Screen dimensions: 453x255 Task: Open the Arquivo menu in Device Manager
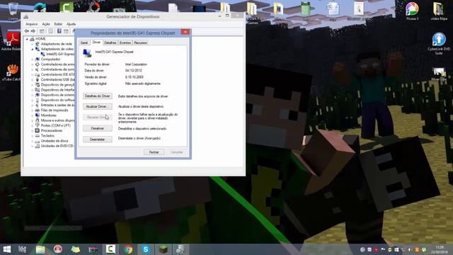tap(31, 24)
